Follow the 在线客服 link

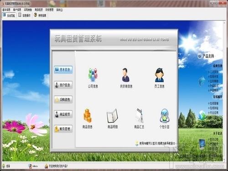tap(213, 104)
